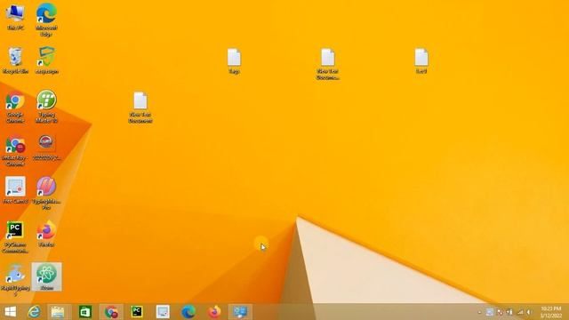The height and width of the screenshot is (320, 569).
Task: Open the Windows Start button
Action: click(x=10, y=312)
